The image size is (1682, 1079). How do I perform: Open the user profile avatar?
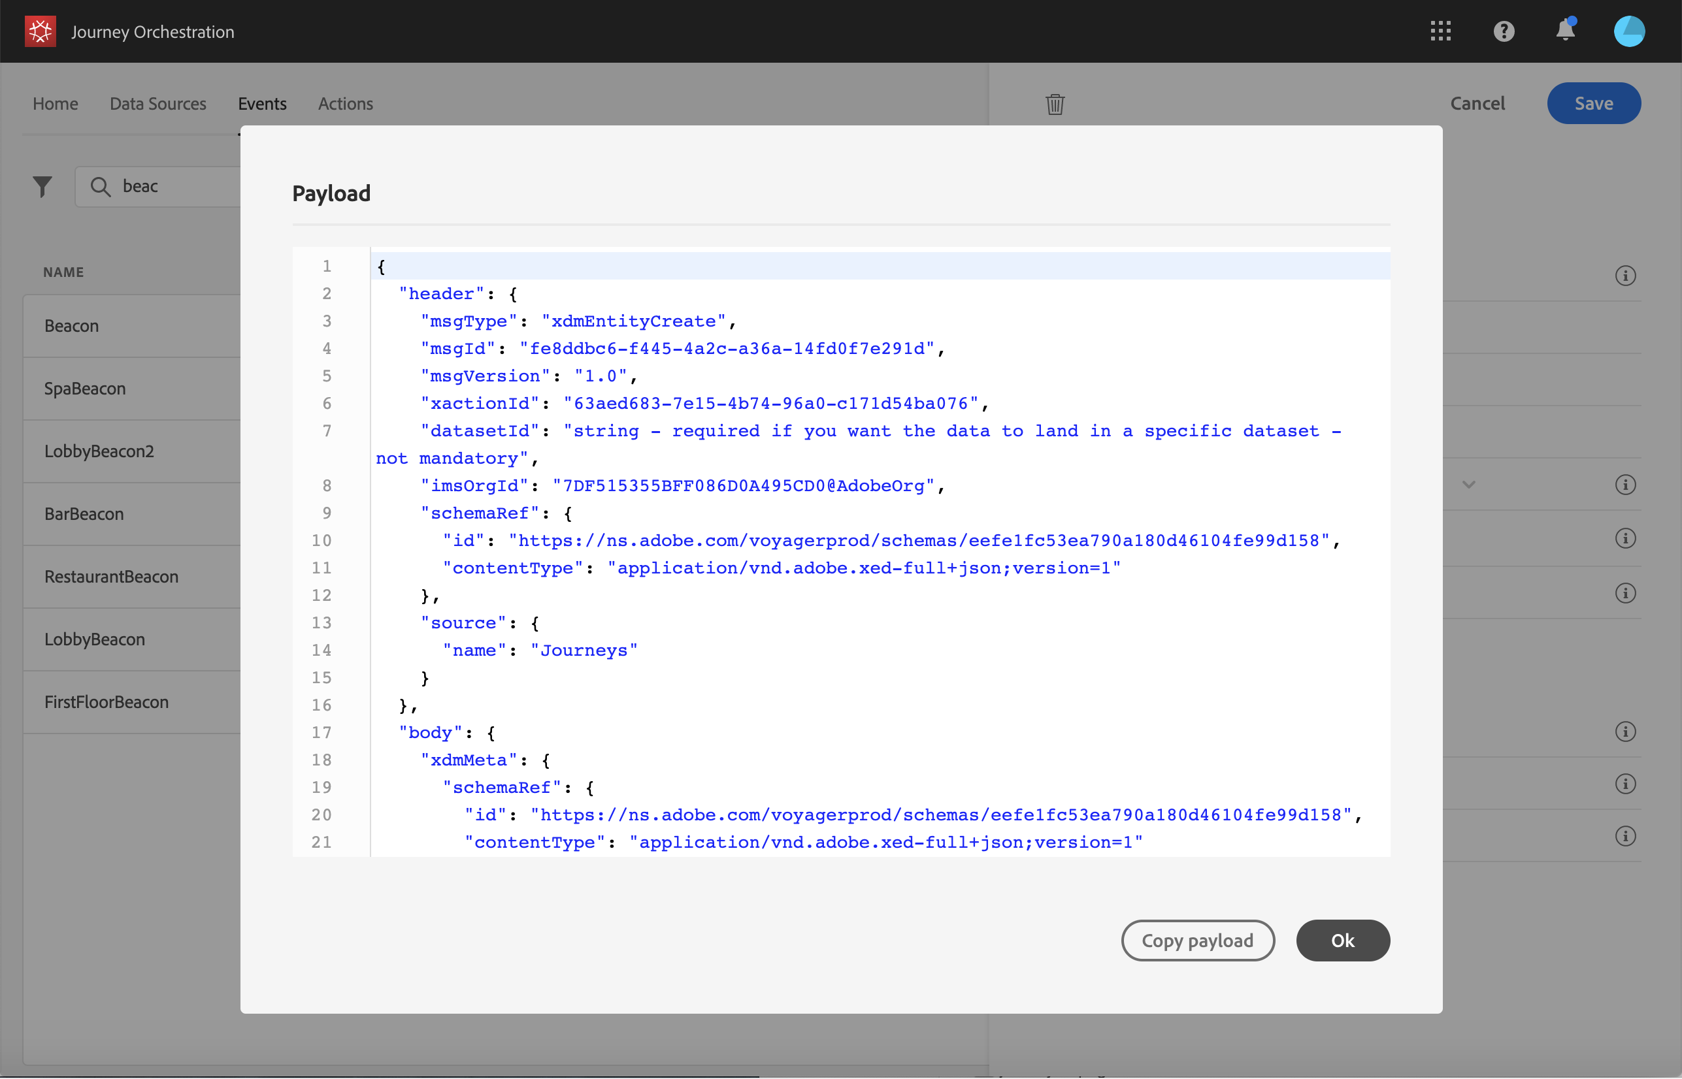tap(1628, 31)
